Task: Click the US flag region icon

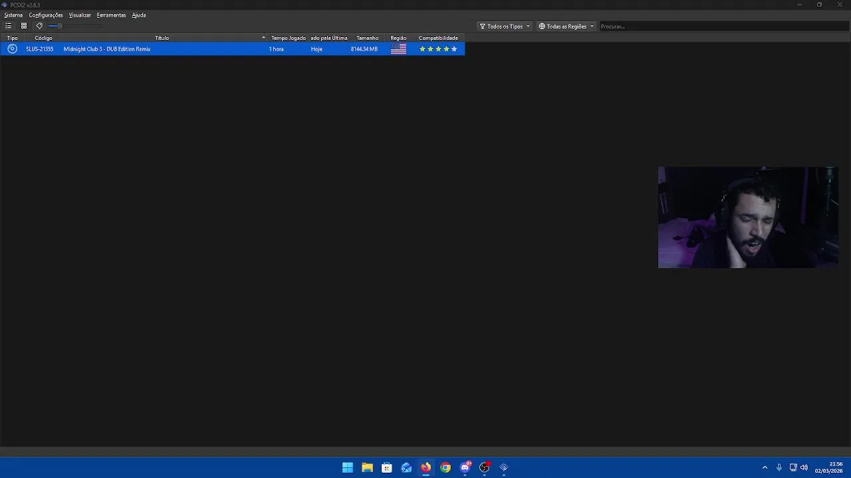Action: pos(398,49)
